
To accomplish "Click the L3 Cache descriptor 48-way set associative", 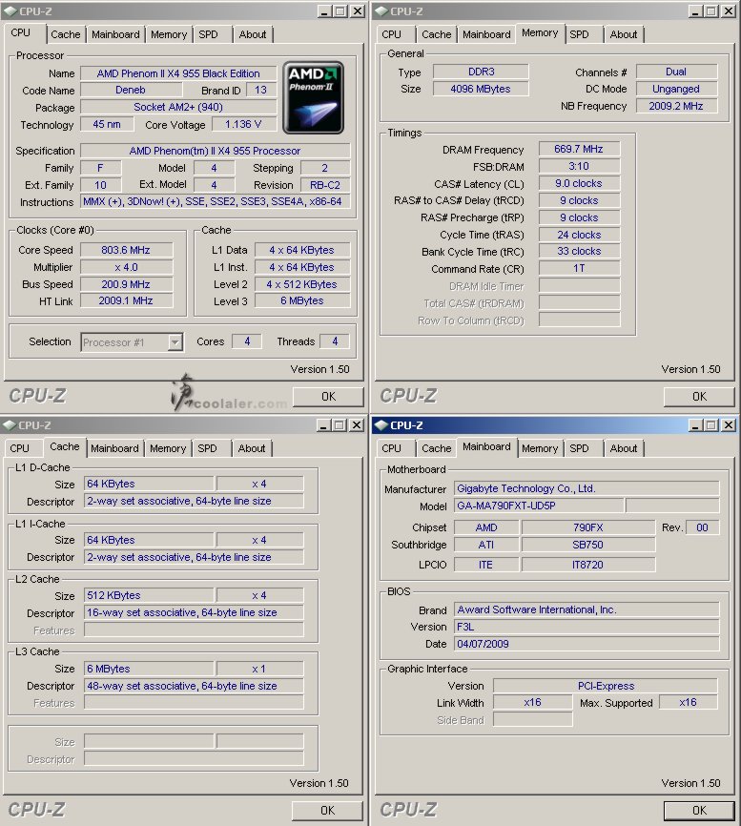I will tap(194, 686).
